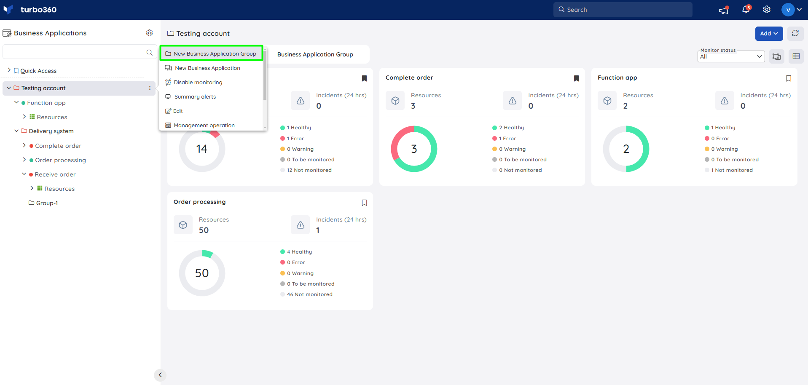
Task: Collapse the Testing account tree node
Action: click(x=9, y=88)
